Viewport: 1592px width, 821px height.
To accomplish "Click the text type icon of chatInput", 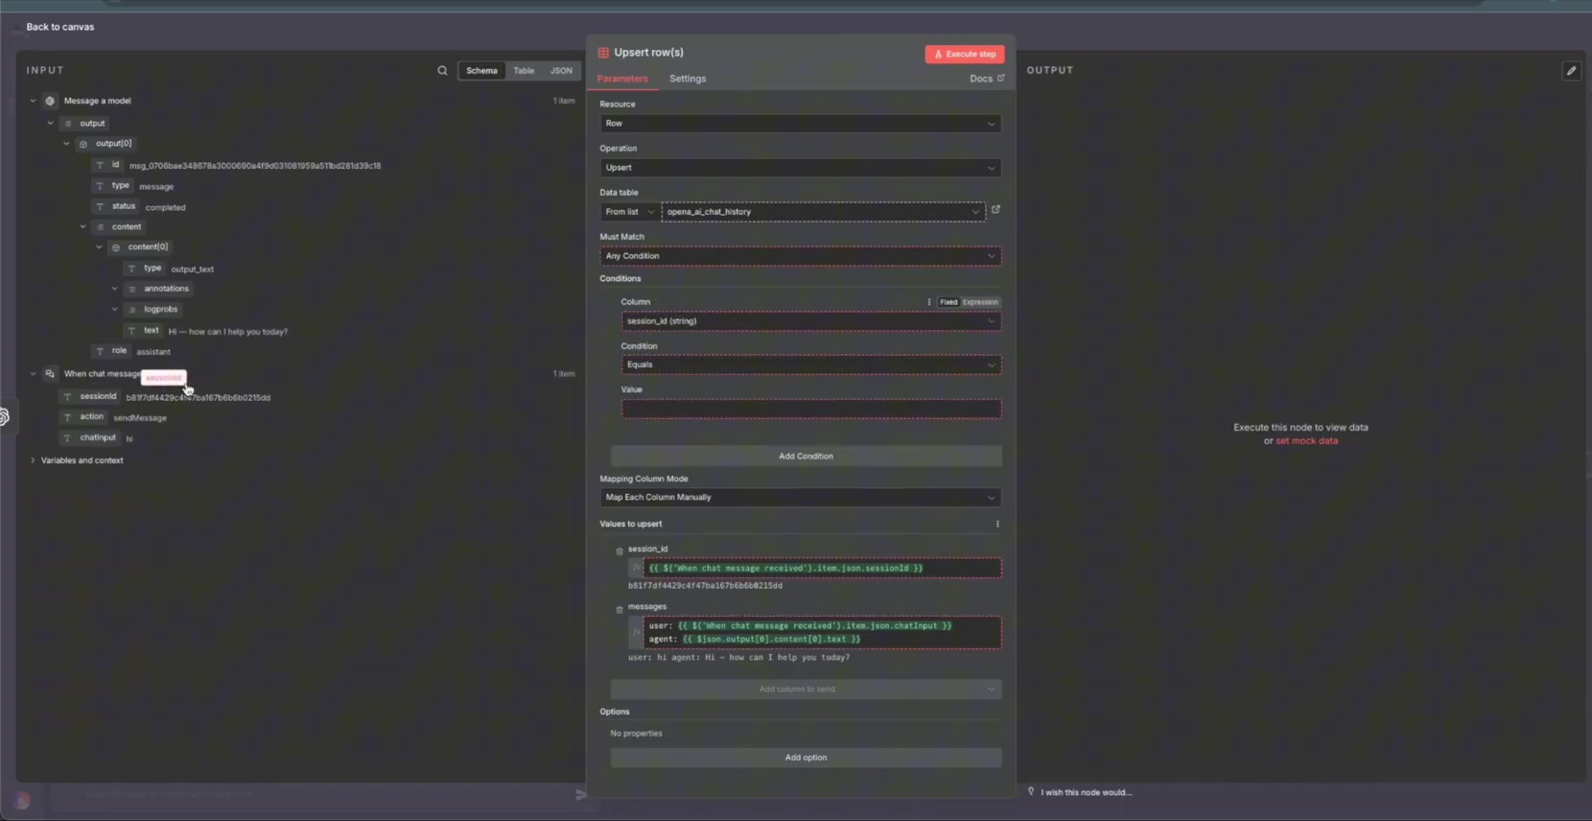I will 67,438.
